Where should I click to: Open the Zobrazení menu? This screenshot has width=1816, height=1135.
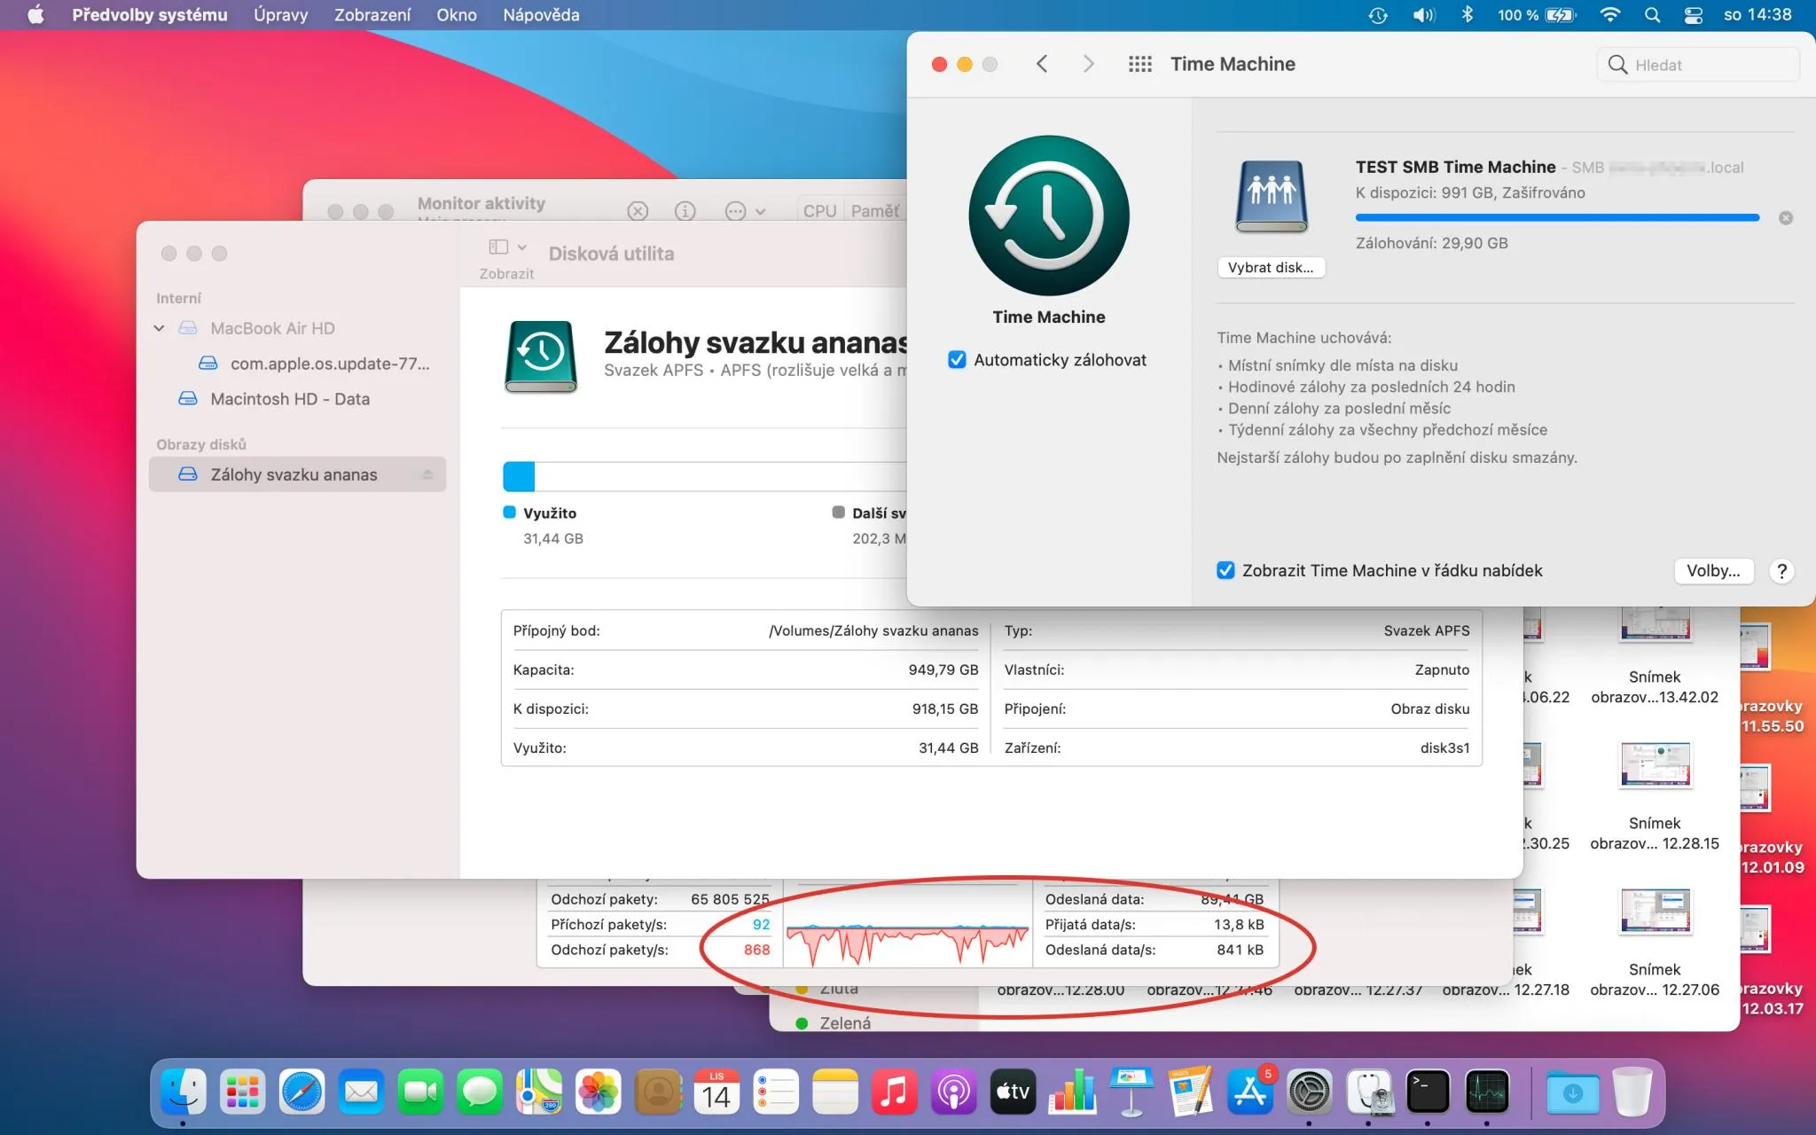click(x=372, y=15)
